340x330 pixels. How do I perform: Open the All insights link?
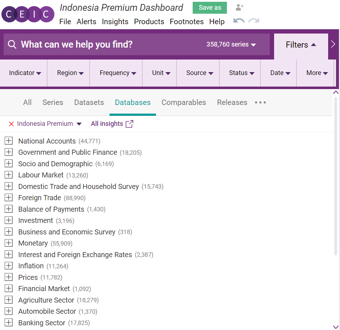(x=107, y=124)
